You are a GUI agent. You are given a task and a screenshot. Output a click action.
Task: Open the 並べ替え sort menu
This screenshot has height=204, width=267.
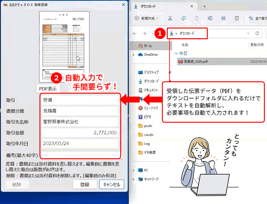pos(257,18)
